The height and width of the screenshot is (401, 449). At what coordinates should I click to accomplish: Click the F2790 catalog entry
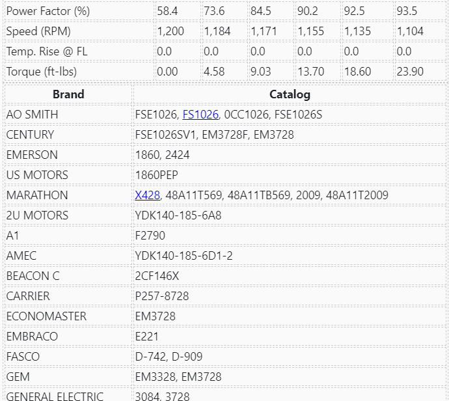[150, 236]
